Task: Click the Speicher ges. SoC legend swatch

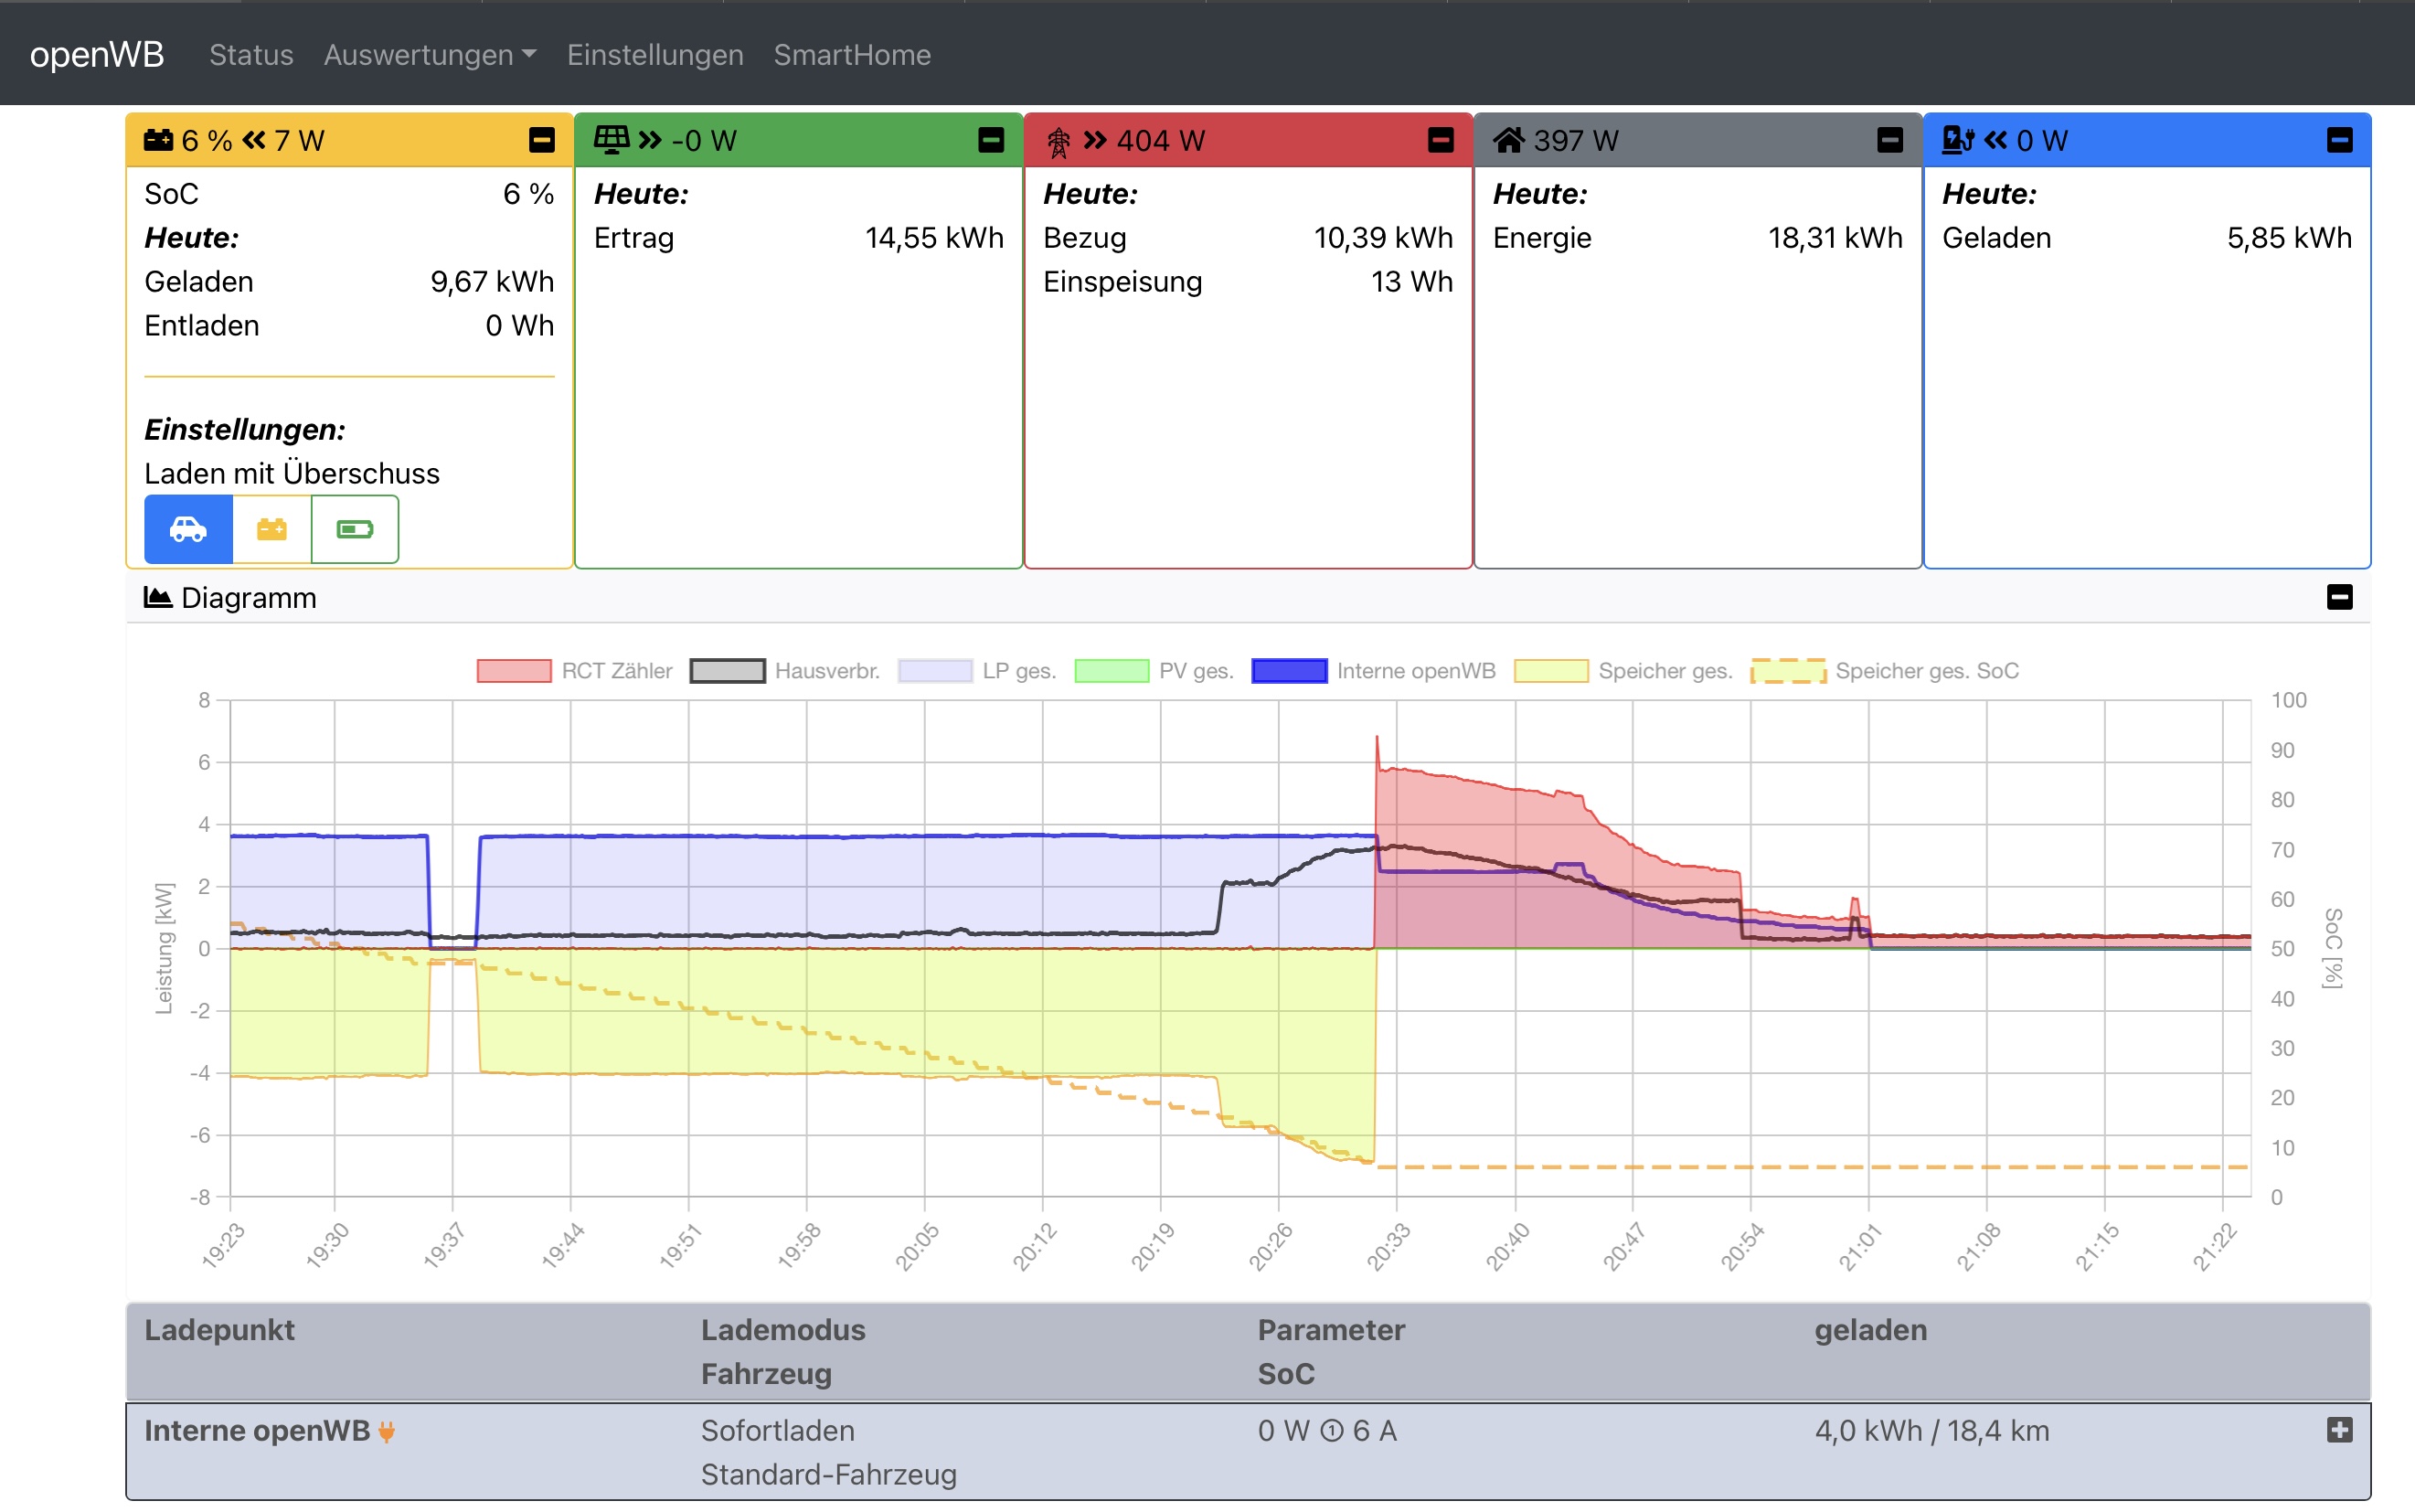Action: 1787,671
